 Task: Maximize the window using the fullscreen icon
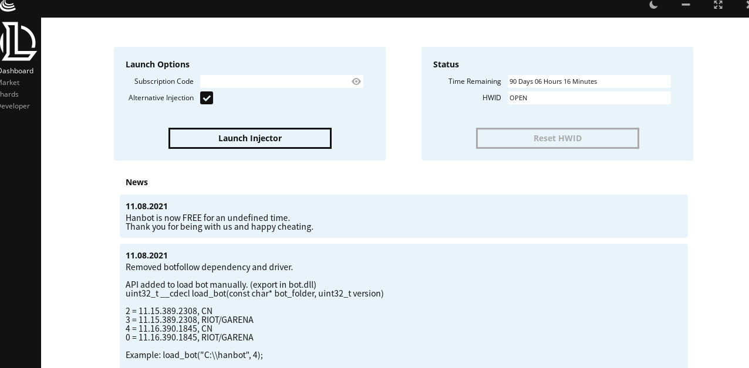coord(718,4)
